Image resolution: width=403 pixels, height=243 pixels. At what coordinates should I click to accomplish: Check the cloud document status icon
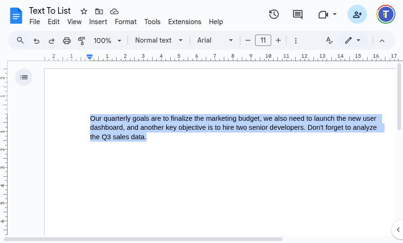pyautogui.click(x=114, y=11)
